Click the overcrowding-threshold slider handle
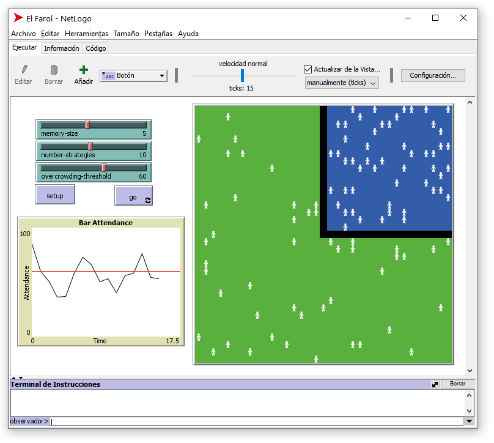This screenshot has width=494, height=443. coord(104,168)
